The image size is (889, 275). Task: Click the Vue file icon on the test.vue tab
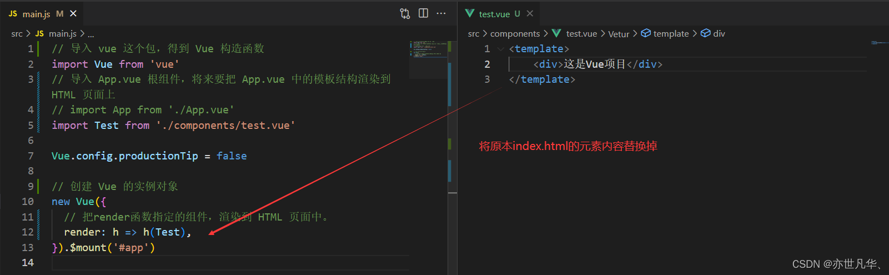[470, 13]
